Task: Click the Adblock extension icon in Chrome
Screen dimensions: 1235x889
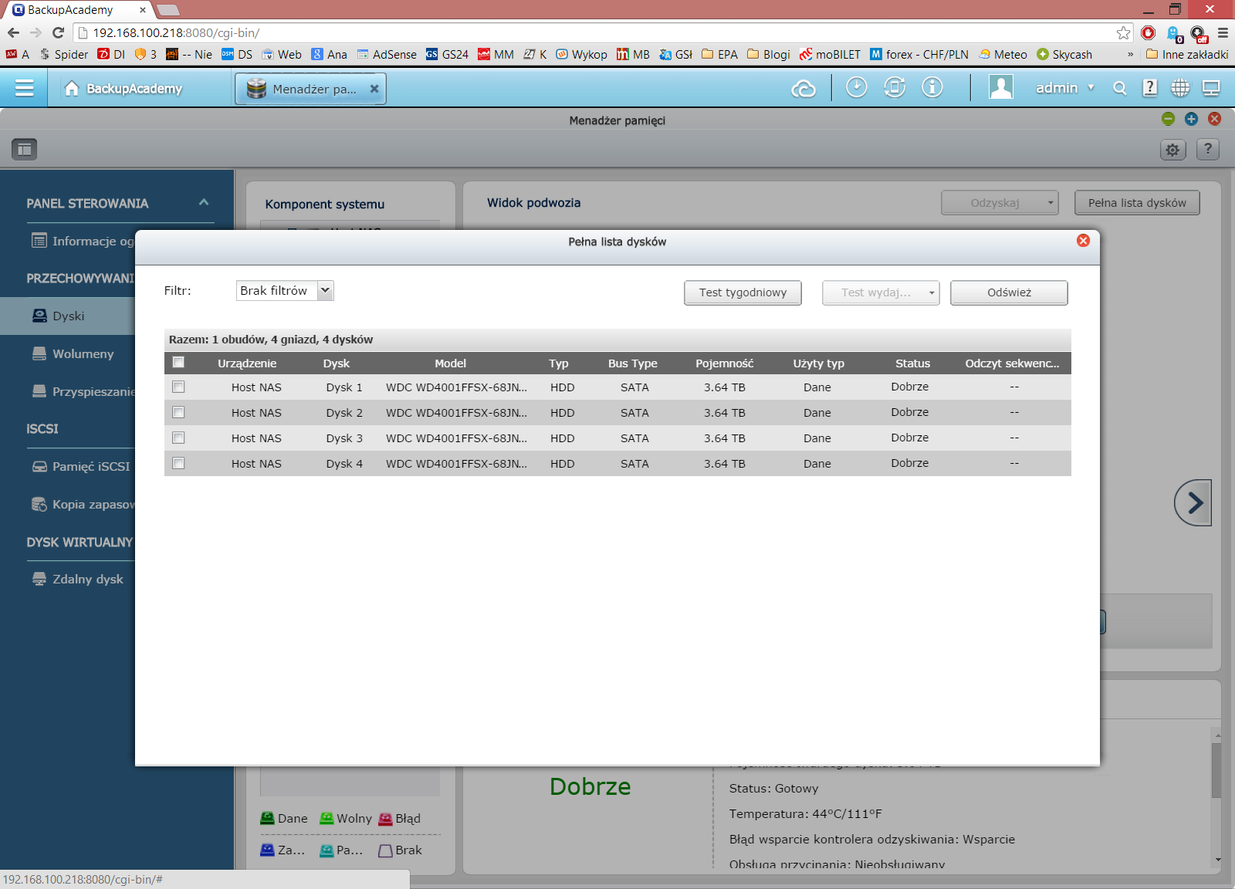Action: pyautogui.click(x=1149, y=32)
